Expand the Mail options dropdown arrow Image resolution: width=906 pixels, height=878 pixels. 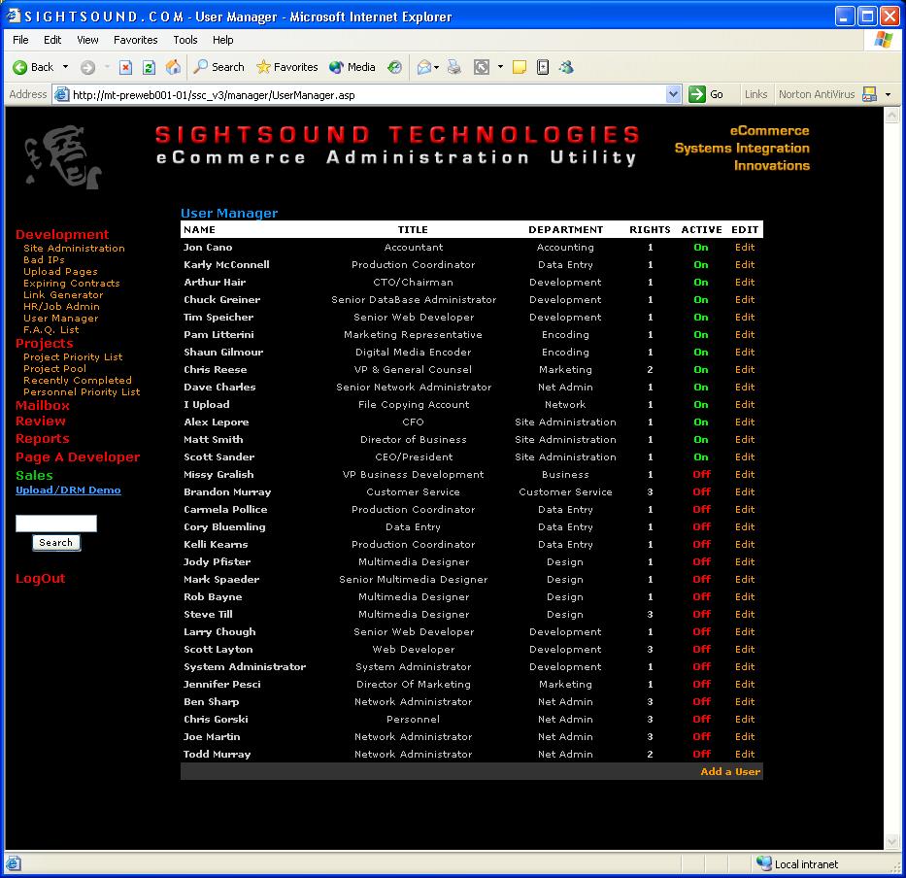click(x=436, y=68)
